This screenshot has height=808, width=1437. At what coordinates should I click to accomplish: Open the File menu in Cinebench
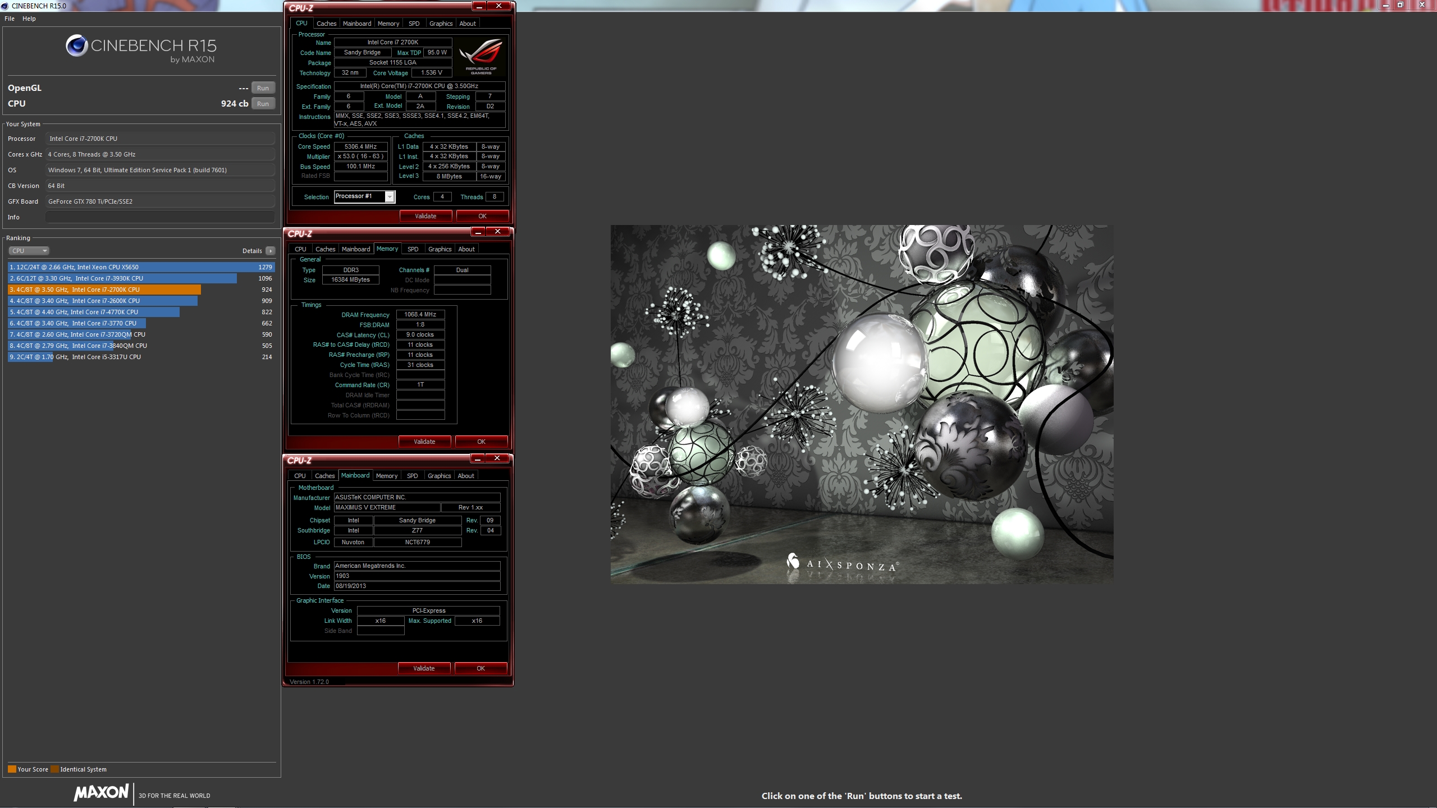[10, 19]
